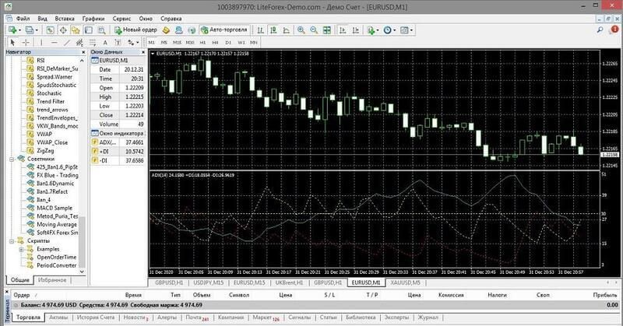Viewport: 623px width, 326px height.
Task: Select the Fibonacci retracement tool
Action: (92, 42)
